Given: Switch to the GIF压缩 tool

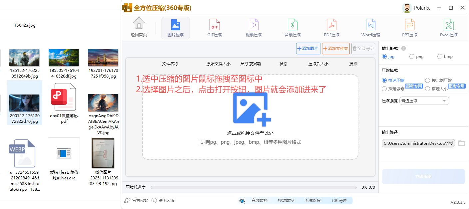Looking at the screenshot, I should (x=214, y=28).
